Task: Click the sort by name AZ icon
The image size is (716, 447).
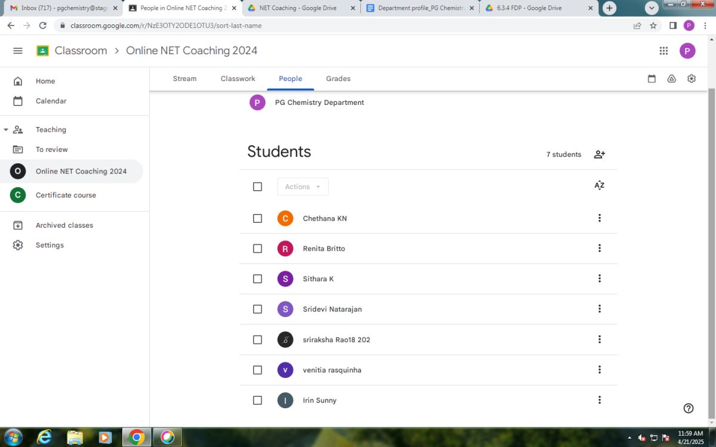Action: click(x=600, y=185)
